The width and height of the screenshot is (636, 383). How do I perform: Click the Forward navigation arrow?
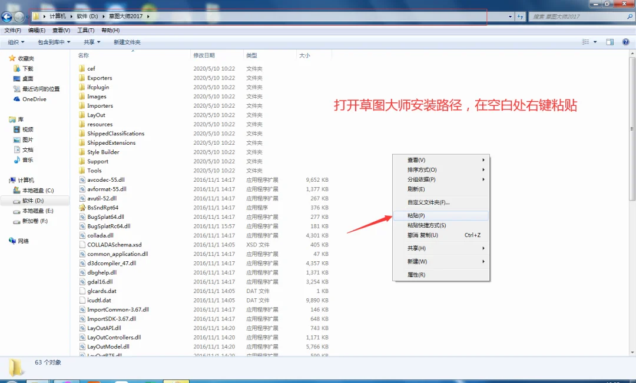(x=19, y=16)
